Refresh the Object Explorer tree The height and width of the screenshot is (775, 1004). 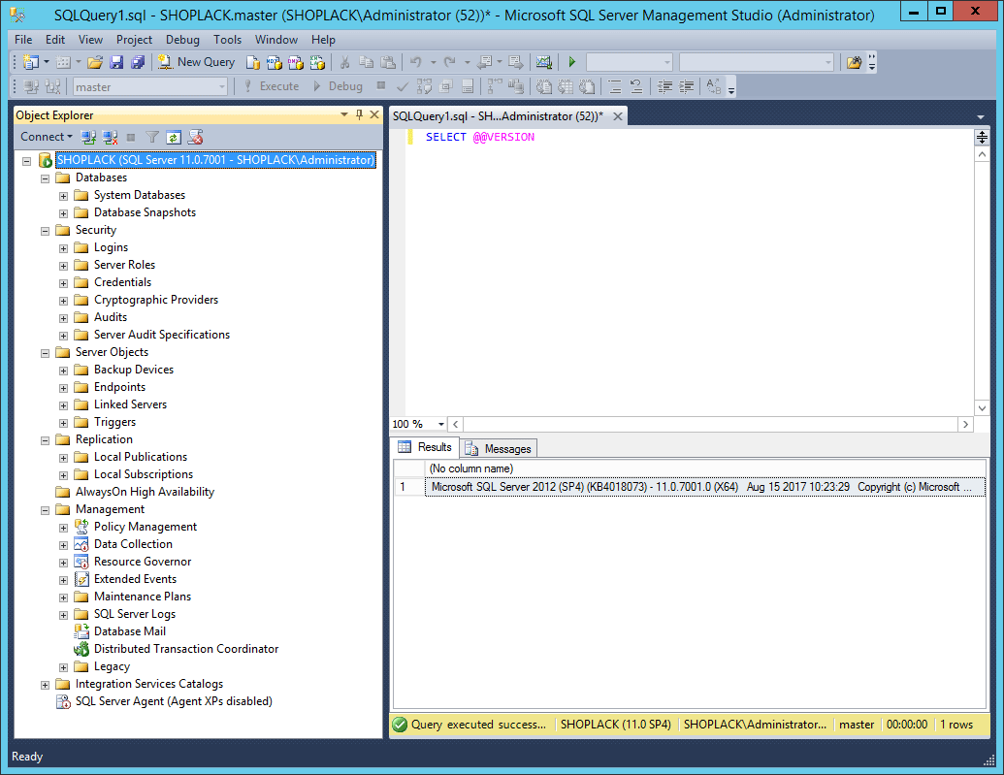click(x=174, y=137)
